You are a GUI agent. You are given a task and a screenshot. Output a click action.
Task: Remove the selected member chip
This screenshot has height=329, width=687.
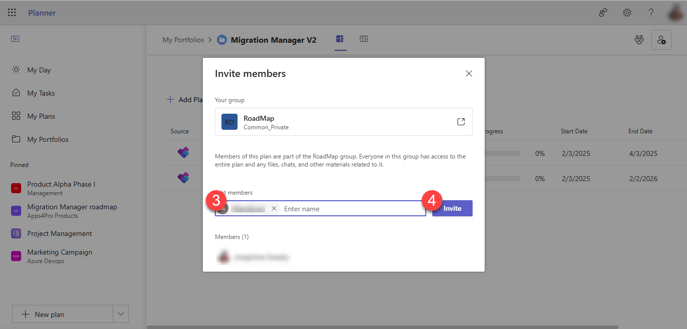[x=274, y=208]
